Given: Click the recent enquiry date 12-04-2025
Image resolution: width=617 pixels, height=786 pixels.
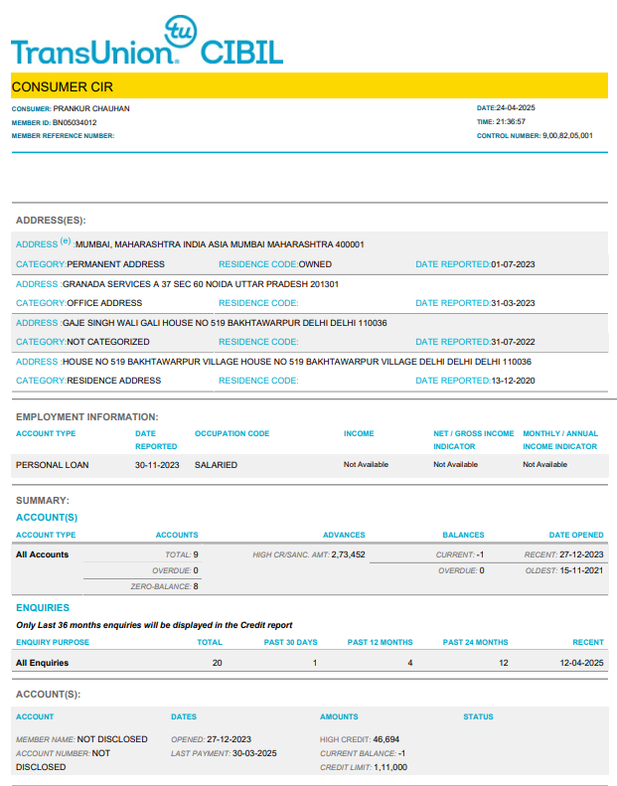Looking at the screenshot, I should click(x=579, y=662).
